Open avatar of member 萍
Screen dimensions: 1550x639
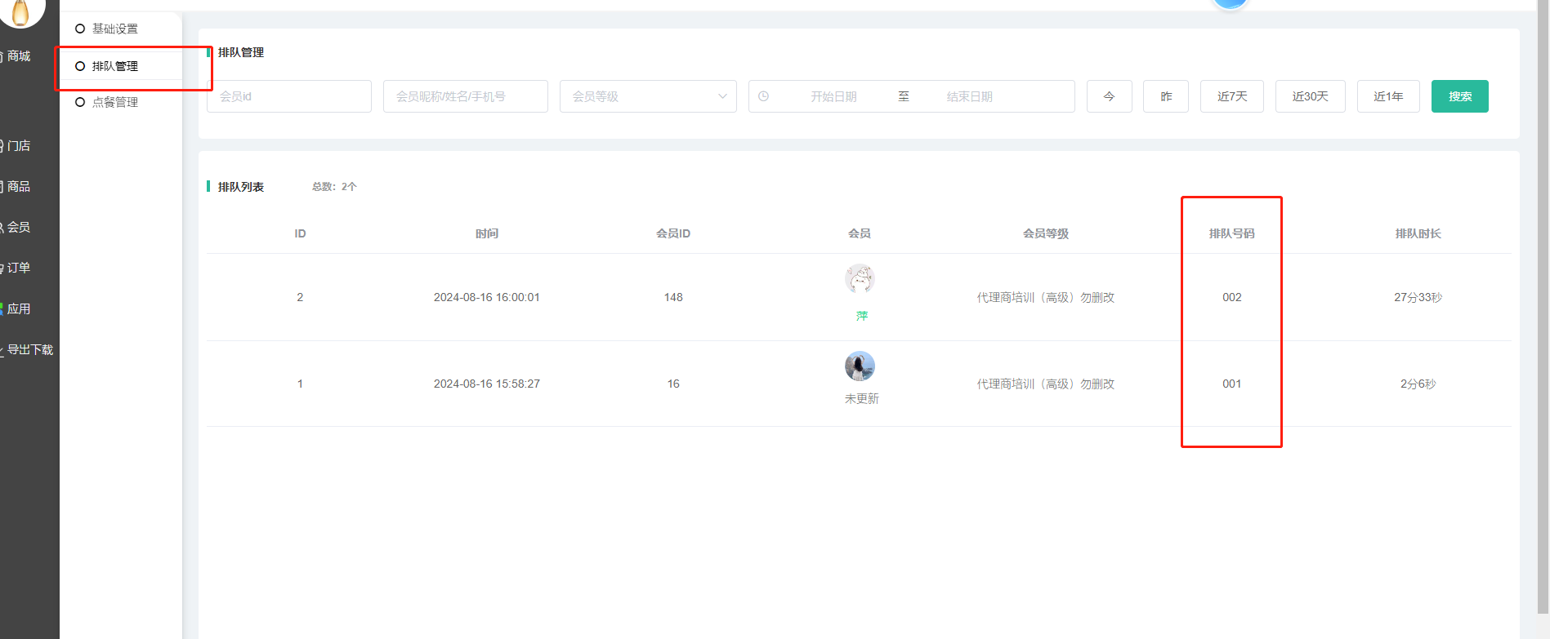click(860, 279)
